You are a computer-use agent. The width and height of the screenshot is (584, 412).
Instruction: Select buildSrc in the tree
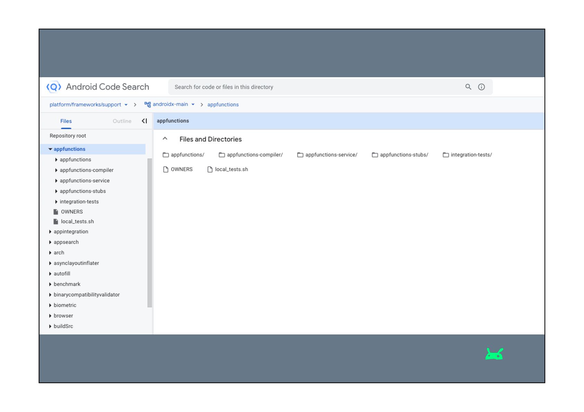tap(63, 326)
